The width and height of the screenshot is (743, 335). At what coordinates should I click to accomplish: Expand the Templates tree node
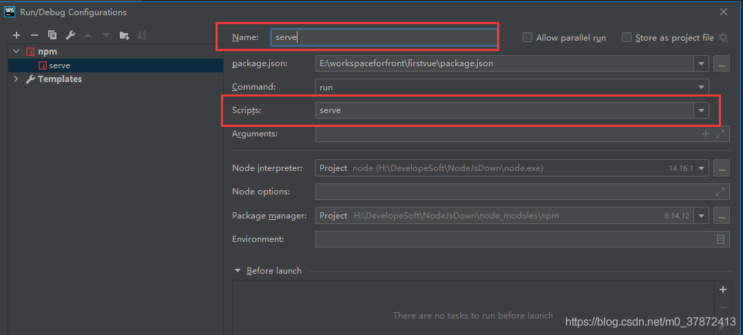pos(16,79)
